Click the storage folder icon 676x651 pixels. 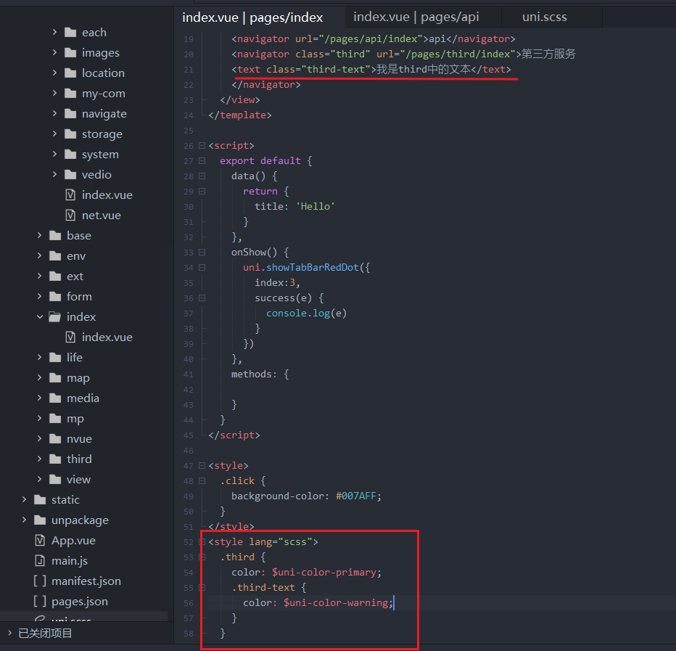click(x=70, y=134)
